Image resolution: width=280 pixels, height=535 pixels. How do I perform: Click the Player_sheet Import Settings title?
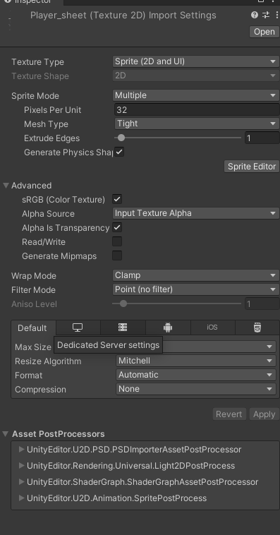pyautogui.click(x=123, y=16)
